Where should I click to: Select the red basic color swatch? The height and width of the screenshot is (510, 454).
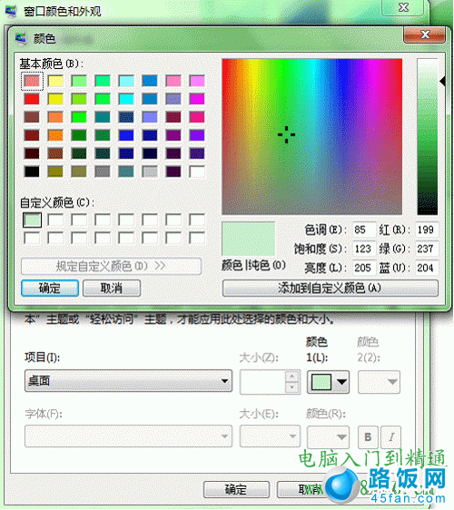(32, 99)
